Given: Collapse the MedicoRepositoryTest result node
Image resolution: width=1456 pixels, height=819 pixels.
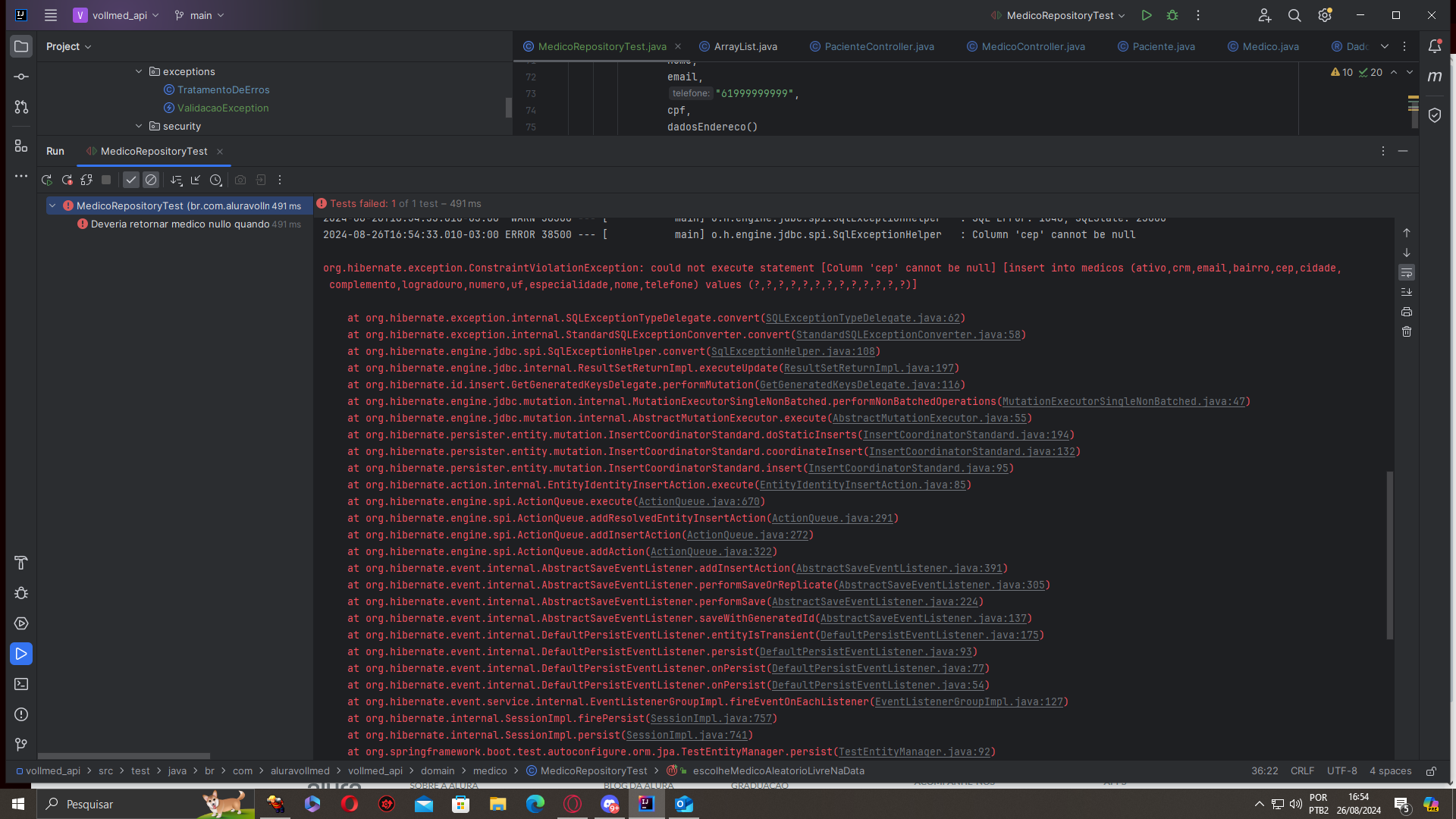Looking at the screenshot, I should tap(52, 206).
